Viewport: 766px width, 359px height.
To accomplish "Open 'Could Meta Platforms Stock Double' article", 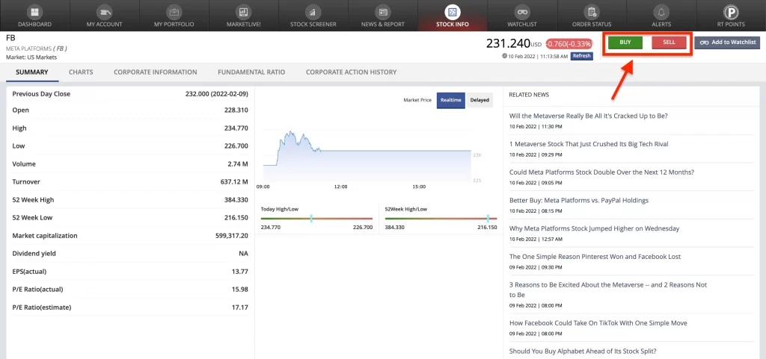I will click(x=601, y=172).
